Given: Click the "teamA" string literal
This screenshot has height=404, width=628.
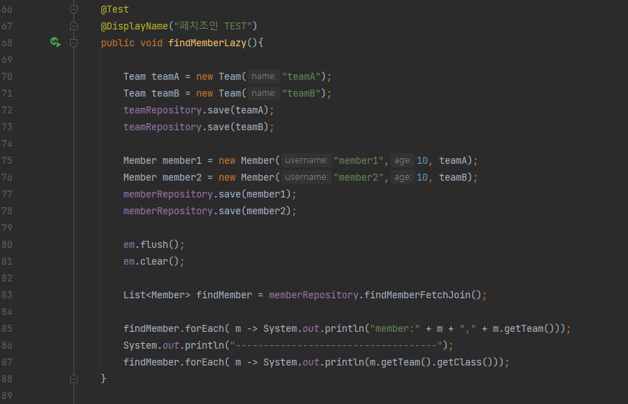Looking at the screenshot, I should tap(301, 76).
